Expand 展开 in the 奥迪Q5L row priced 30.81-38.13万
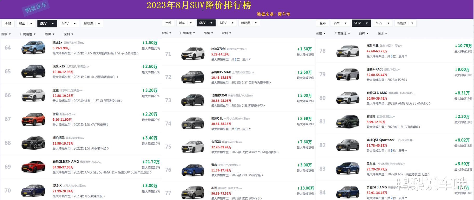 point(246,129)
